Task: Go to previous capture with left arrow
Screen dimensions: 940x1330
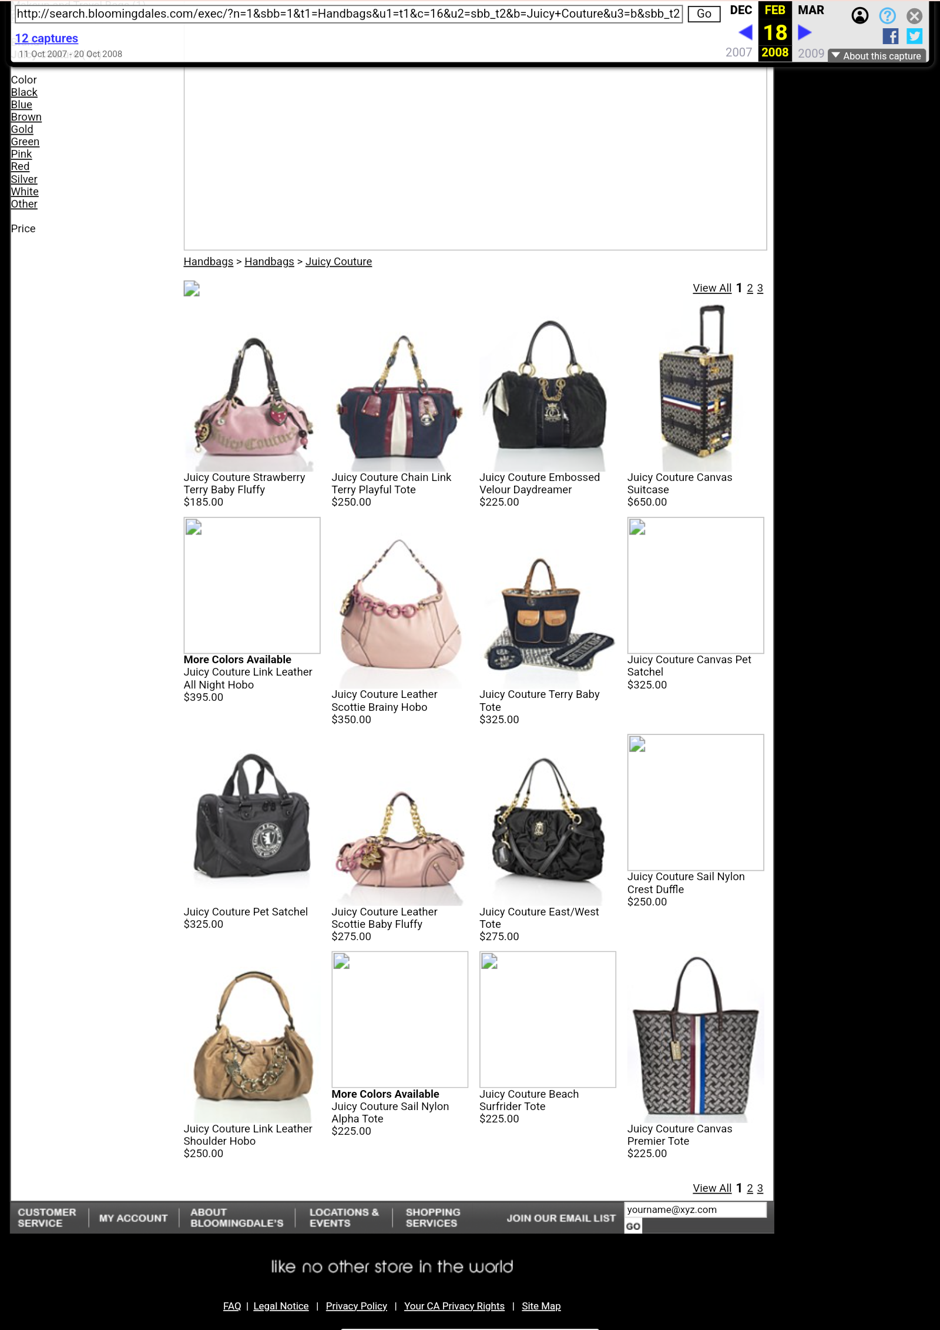Action: tap(745, 32)
